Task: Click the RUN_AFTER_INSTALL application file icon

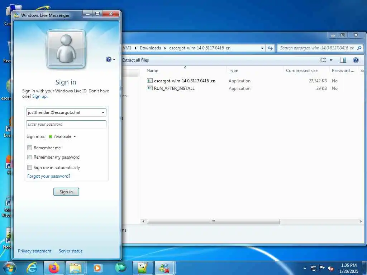Action: 150,88
